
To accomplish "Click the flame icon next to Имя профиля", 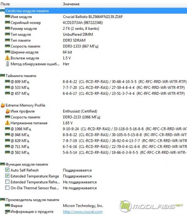I will [8, 111].
